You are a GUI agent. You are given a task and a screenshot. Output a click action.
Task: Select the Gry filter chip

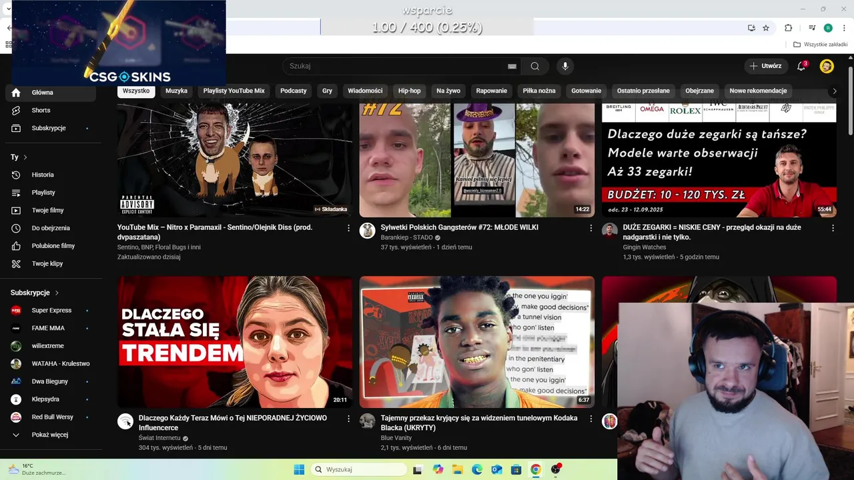coord(327,91)
